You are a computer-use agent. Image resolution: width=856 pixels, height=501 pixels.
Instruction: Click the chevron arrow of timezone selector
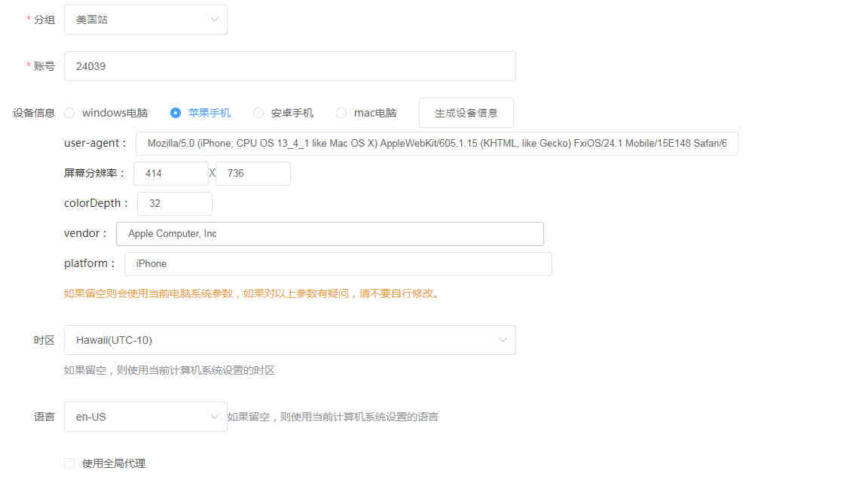(503, 340)
